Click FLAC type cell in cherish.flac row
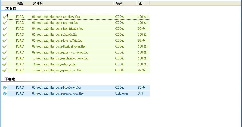242x127 pixels. [20, 35]
